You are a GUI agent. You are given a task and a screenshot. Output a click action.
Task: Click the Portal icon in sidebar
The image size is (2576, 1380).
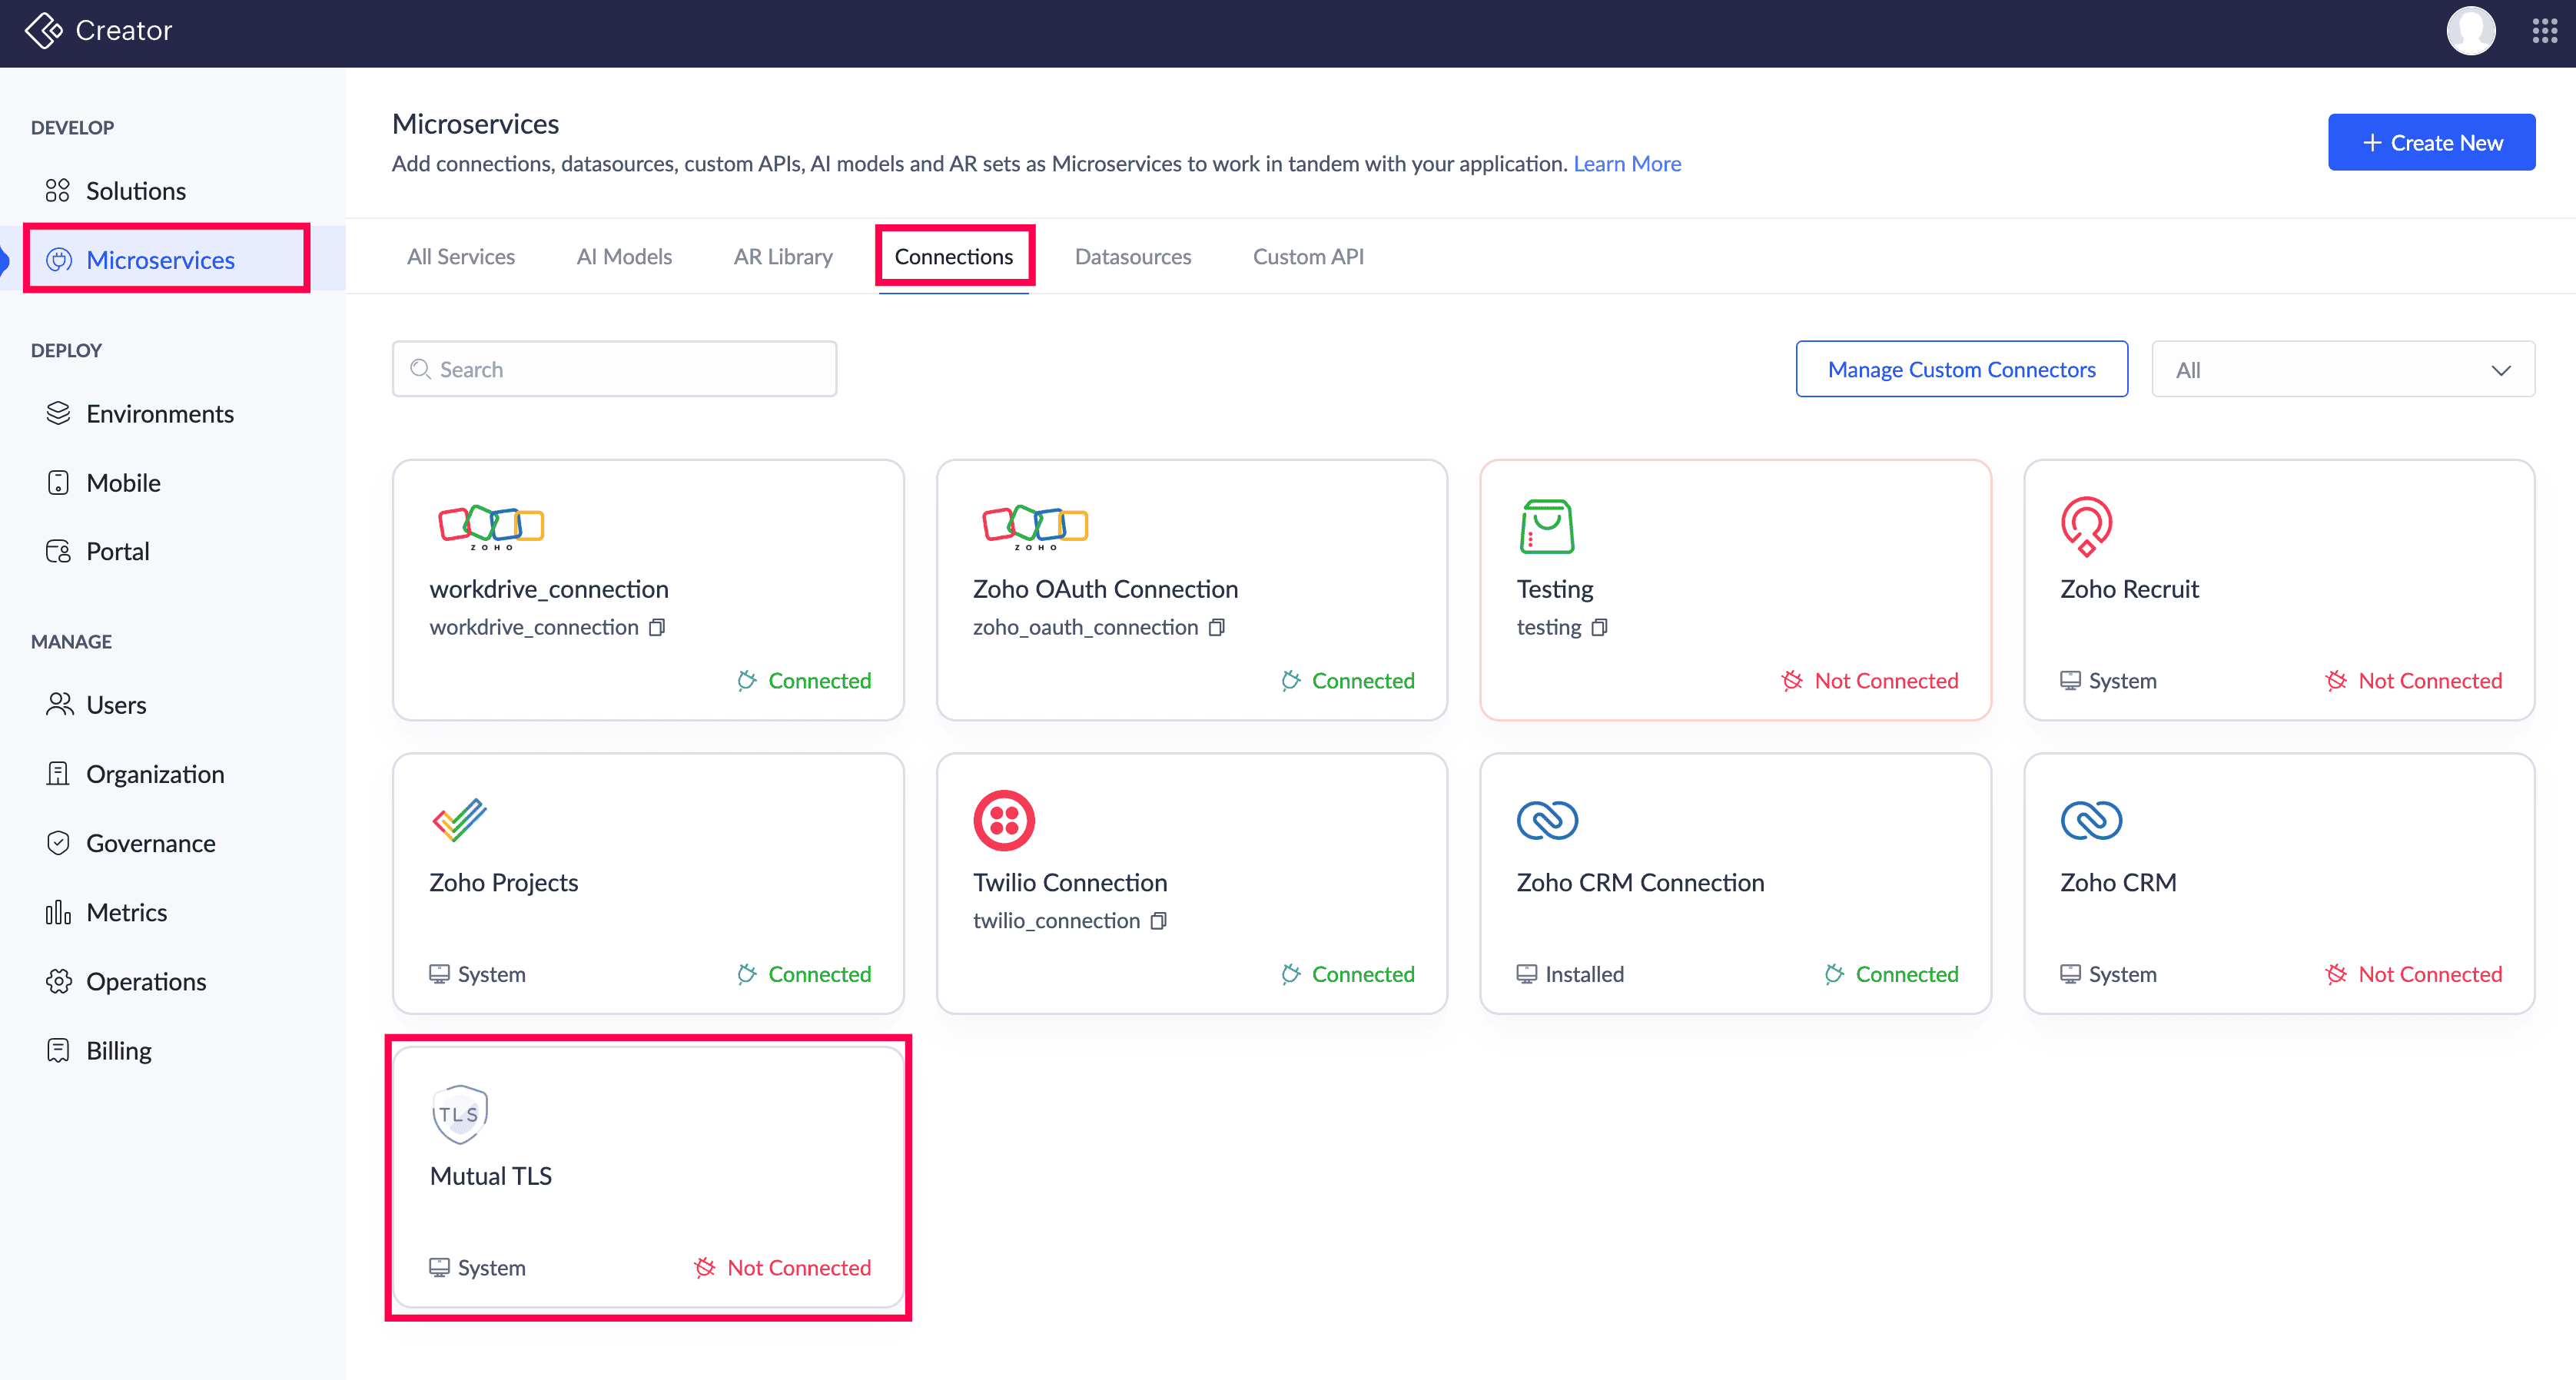tap(58, 551)
